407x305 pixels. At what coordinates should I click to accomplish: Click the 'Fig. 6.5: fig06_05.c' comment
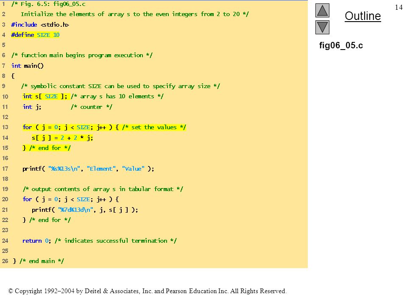[48, 4]
